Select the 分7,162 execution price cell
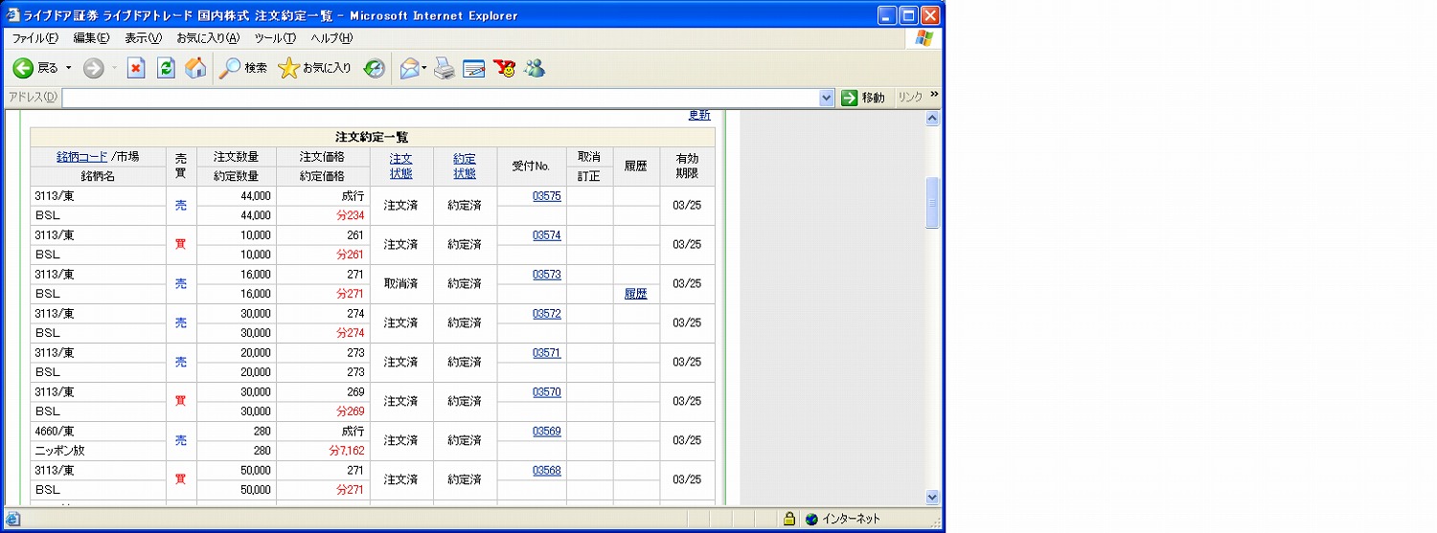This screenshot has width=1437, height=533. [323, 451]
